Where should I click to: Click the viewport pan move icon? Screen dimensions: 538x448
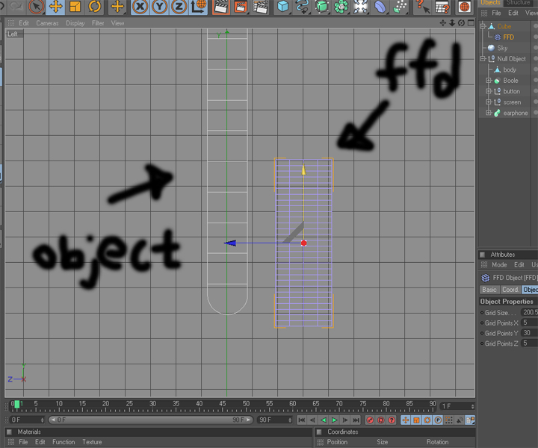coord(443,23)
